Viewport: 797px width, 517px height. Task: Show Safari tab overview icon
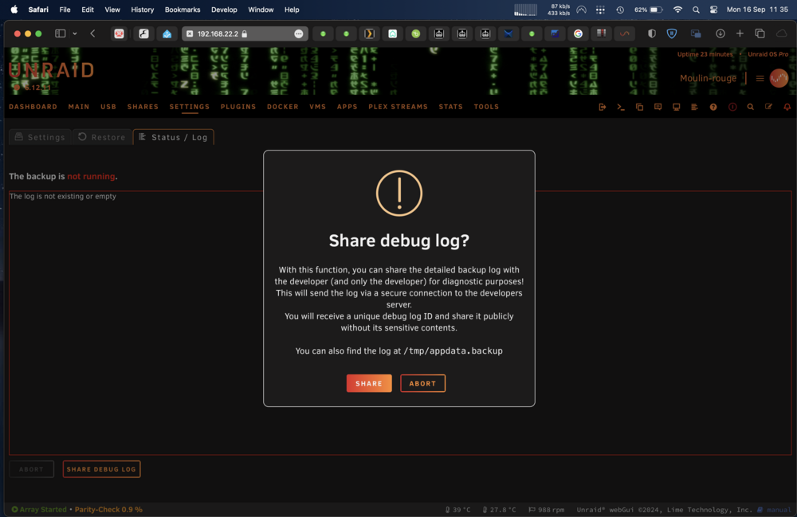pos(760,33)
